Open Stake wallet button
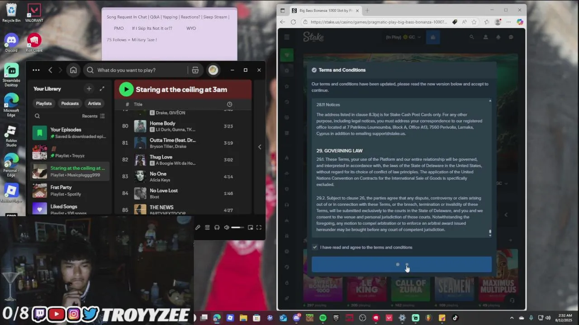The image size is (579, 325). pyautogui.click(x=433, y=37)
